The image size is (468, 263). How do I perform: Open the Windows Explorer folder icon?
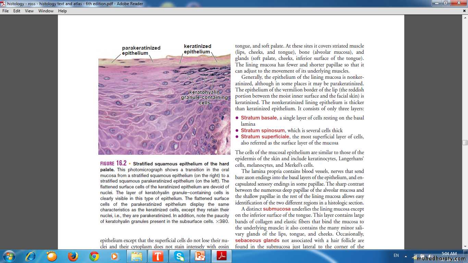click(x=137, y=256)
